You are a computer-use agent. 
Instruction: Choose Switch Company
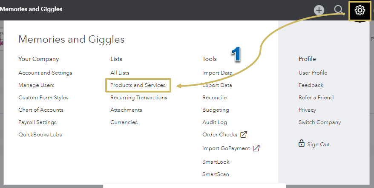tap(320, 122)
